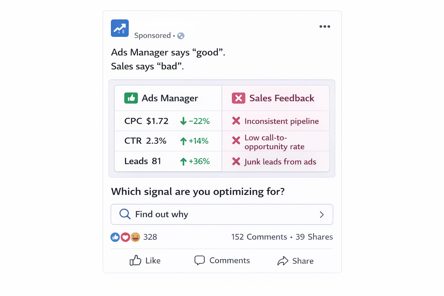Click the X next to Junk leads from ads
Image resolution: width=444 pixels, height=296 pixels.
click(236, 162)
